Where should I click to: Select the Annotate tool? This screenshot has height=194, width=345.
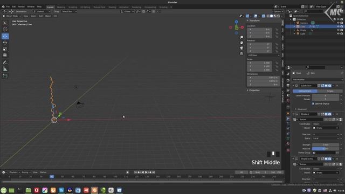(5, 63)
